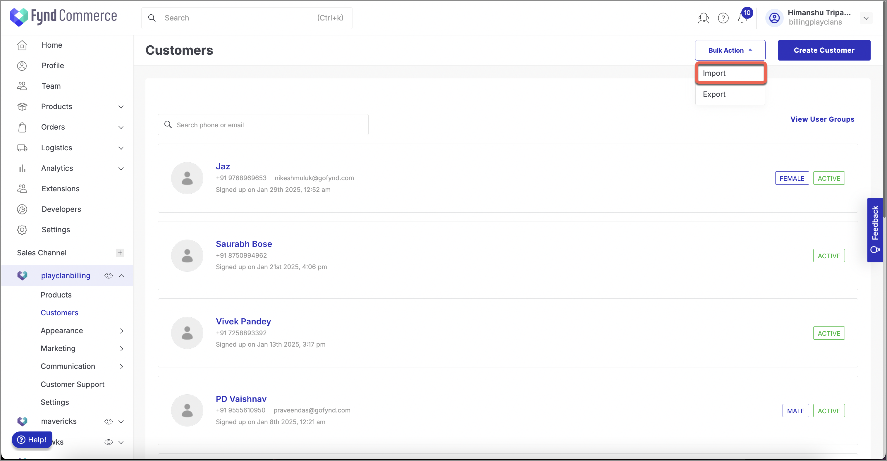This screenshot has width=887, height=461.
Task: Click Vivek Pandey's avatar placeholder
Action: pyautogui.click(x=187, y=333)
